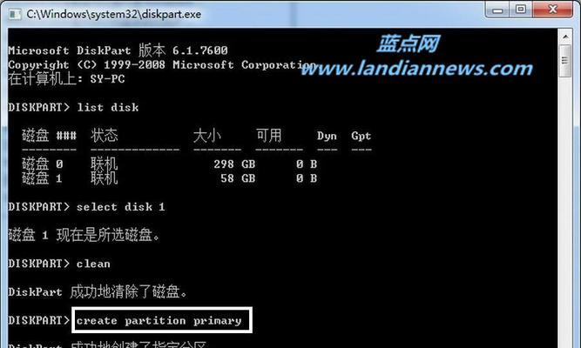Image resolution: width=581 pixels, height=348 pixels.
Task: Click the 状态 column header
Action: click(x=105, y=136)
